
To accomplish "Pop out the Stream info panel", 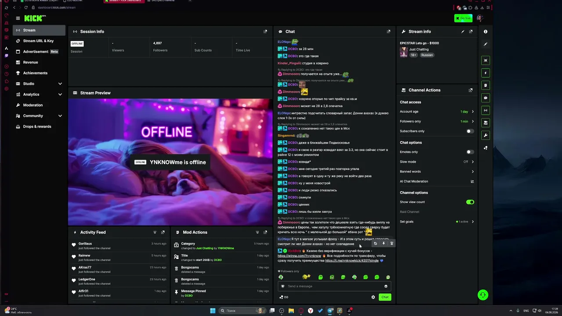I will [x=471, y=32].
